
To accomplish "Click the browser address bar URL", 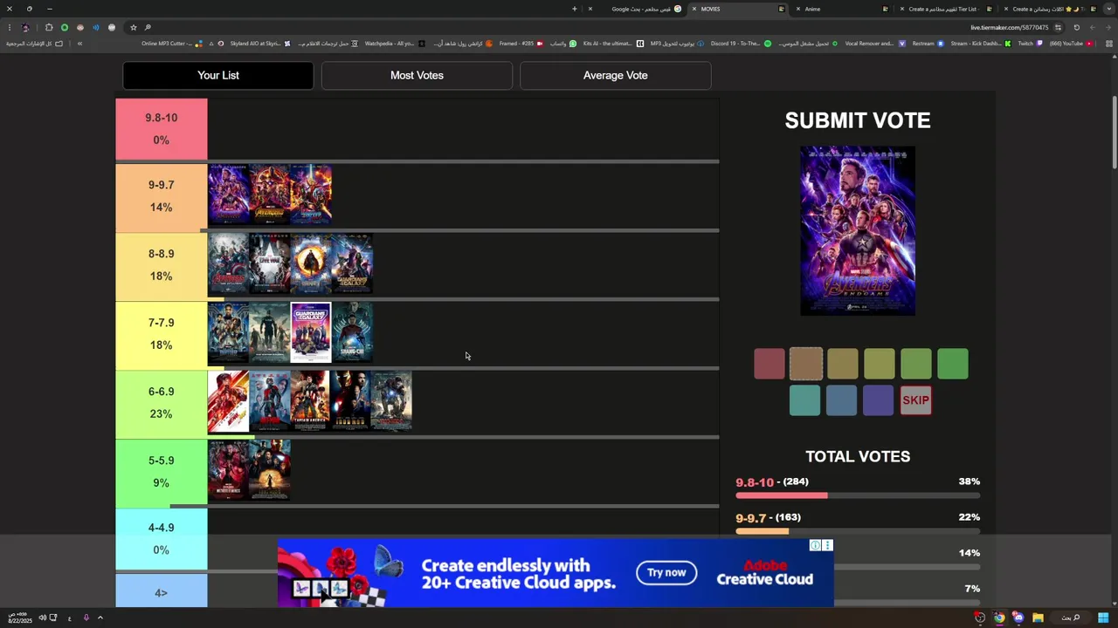I will click(1009, 27).
